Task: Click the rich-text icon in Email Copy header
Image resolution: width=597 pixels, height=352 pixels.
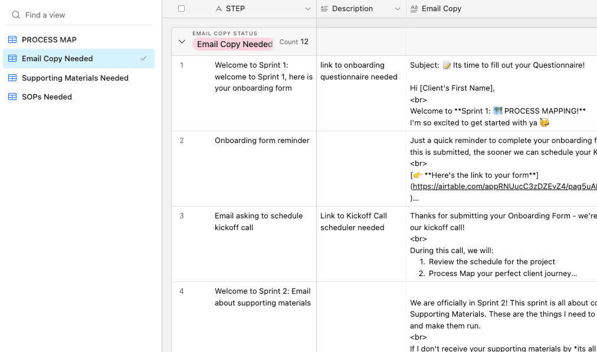Action: click(x=414, y=9)
